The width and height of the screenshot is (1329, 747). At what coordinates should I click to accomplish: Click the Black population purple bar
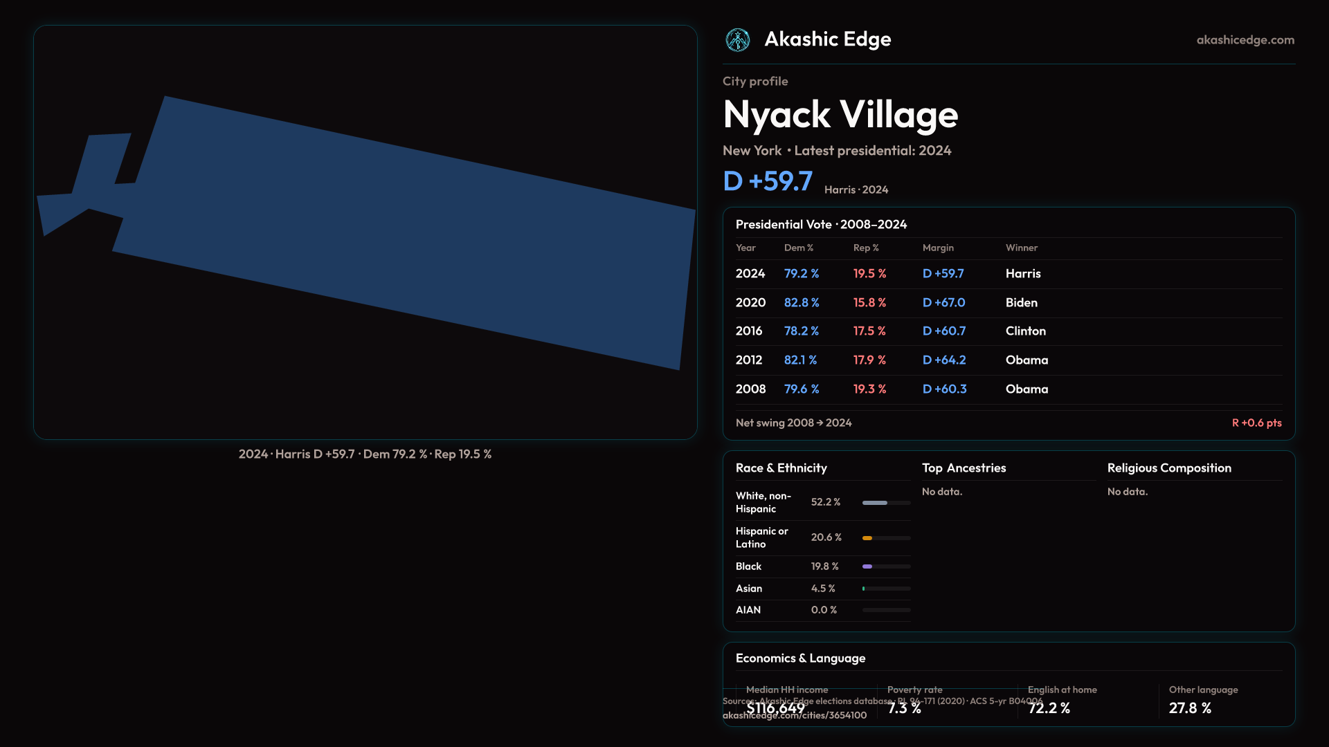[867, 566]
